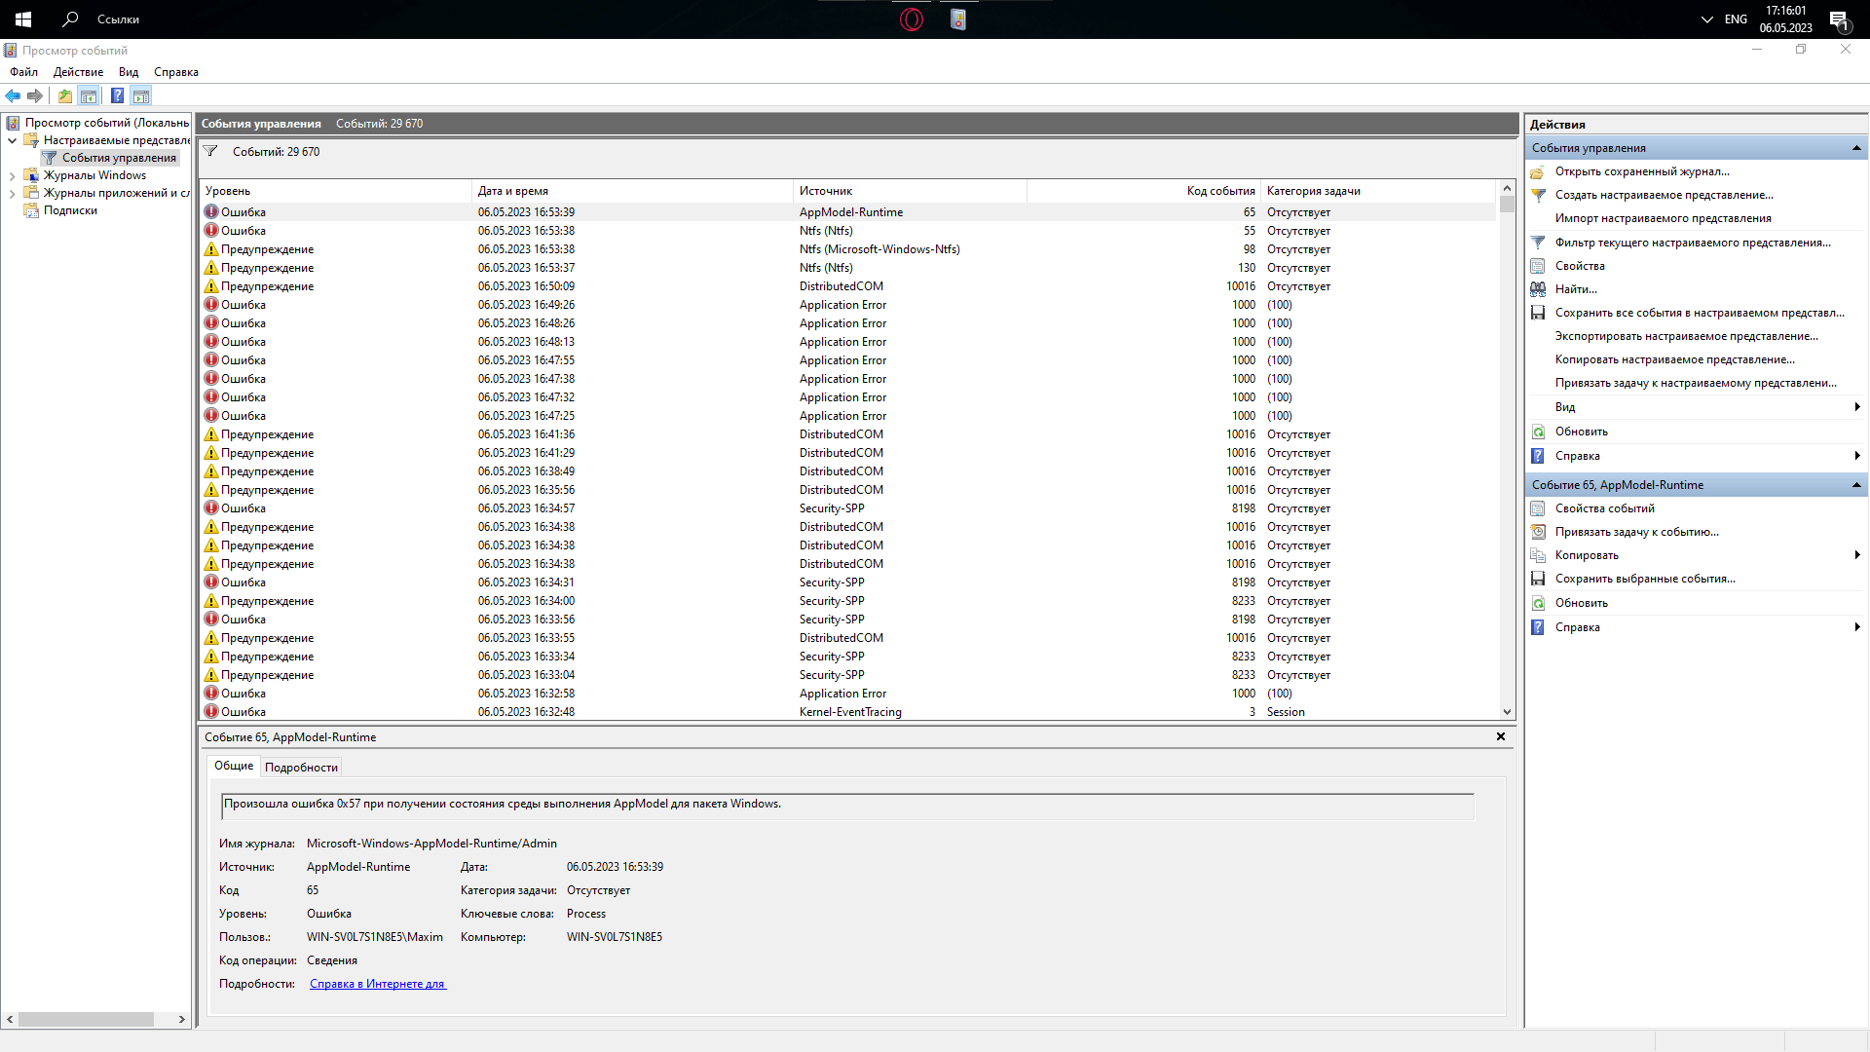The width and height of the screenshot is (1870, 1052).
Task: Close the event 65 preview pane
Action: 1501,736
